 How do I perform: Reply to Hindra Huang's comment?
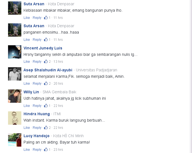click(37, 128)
